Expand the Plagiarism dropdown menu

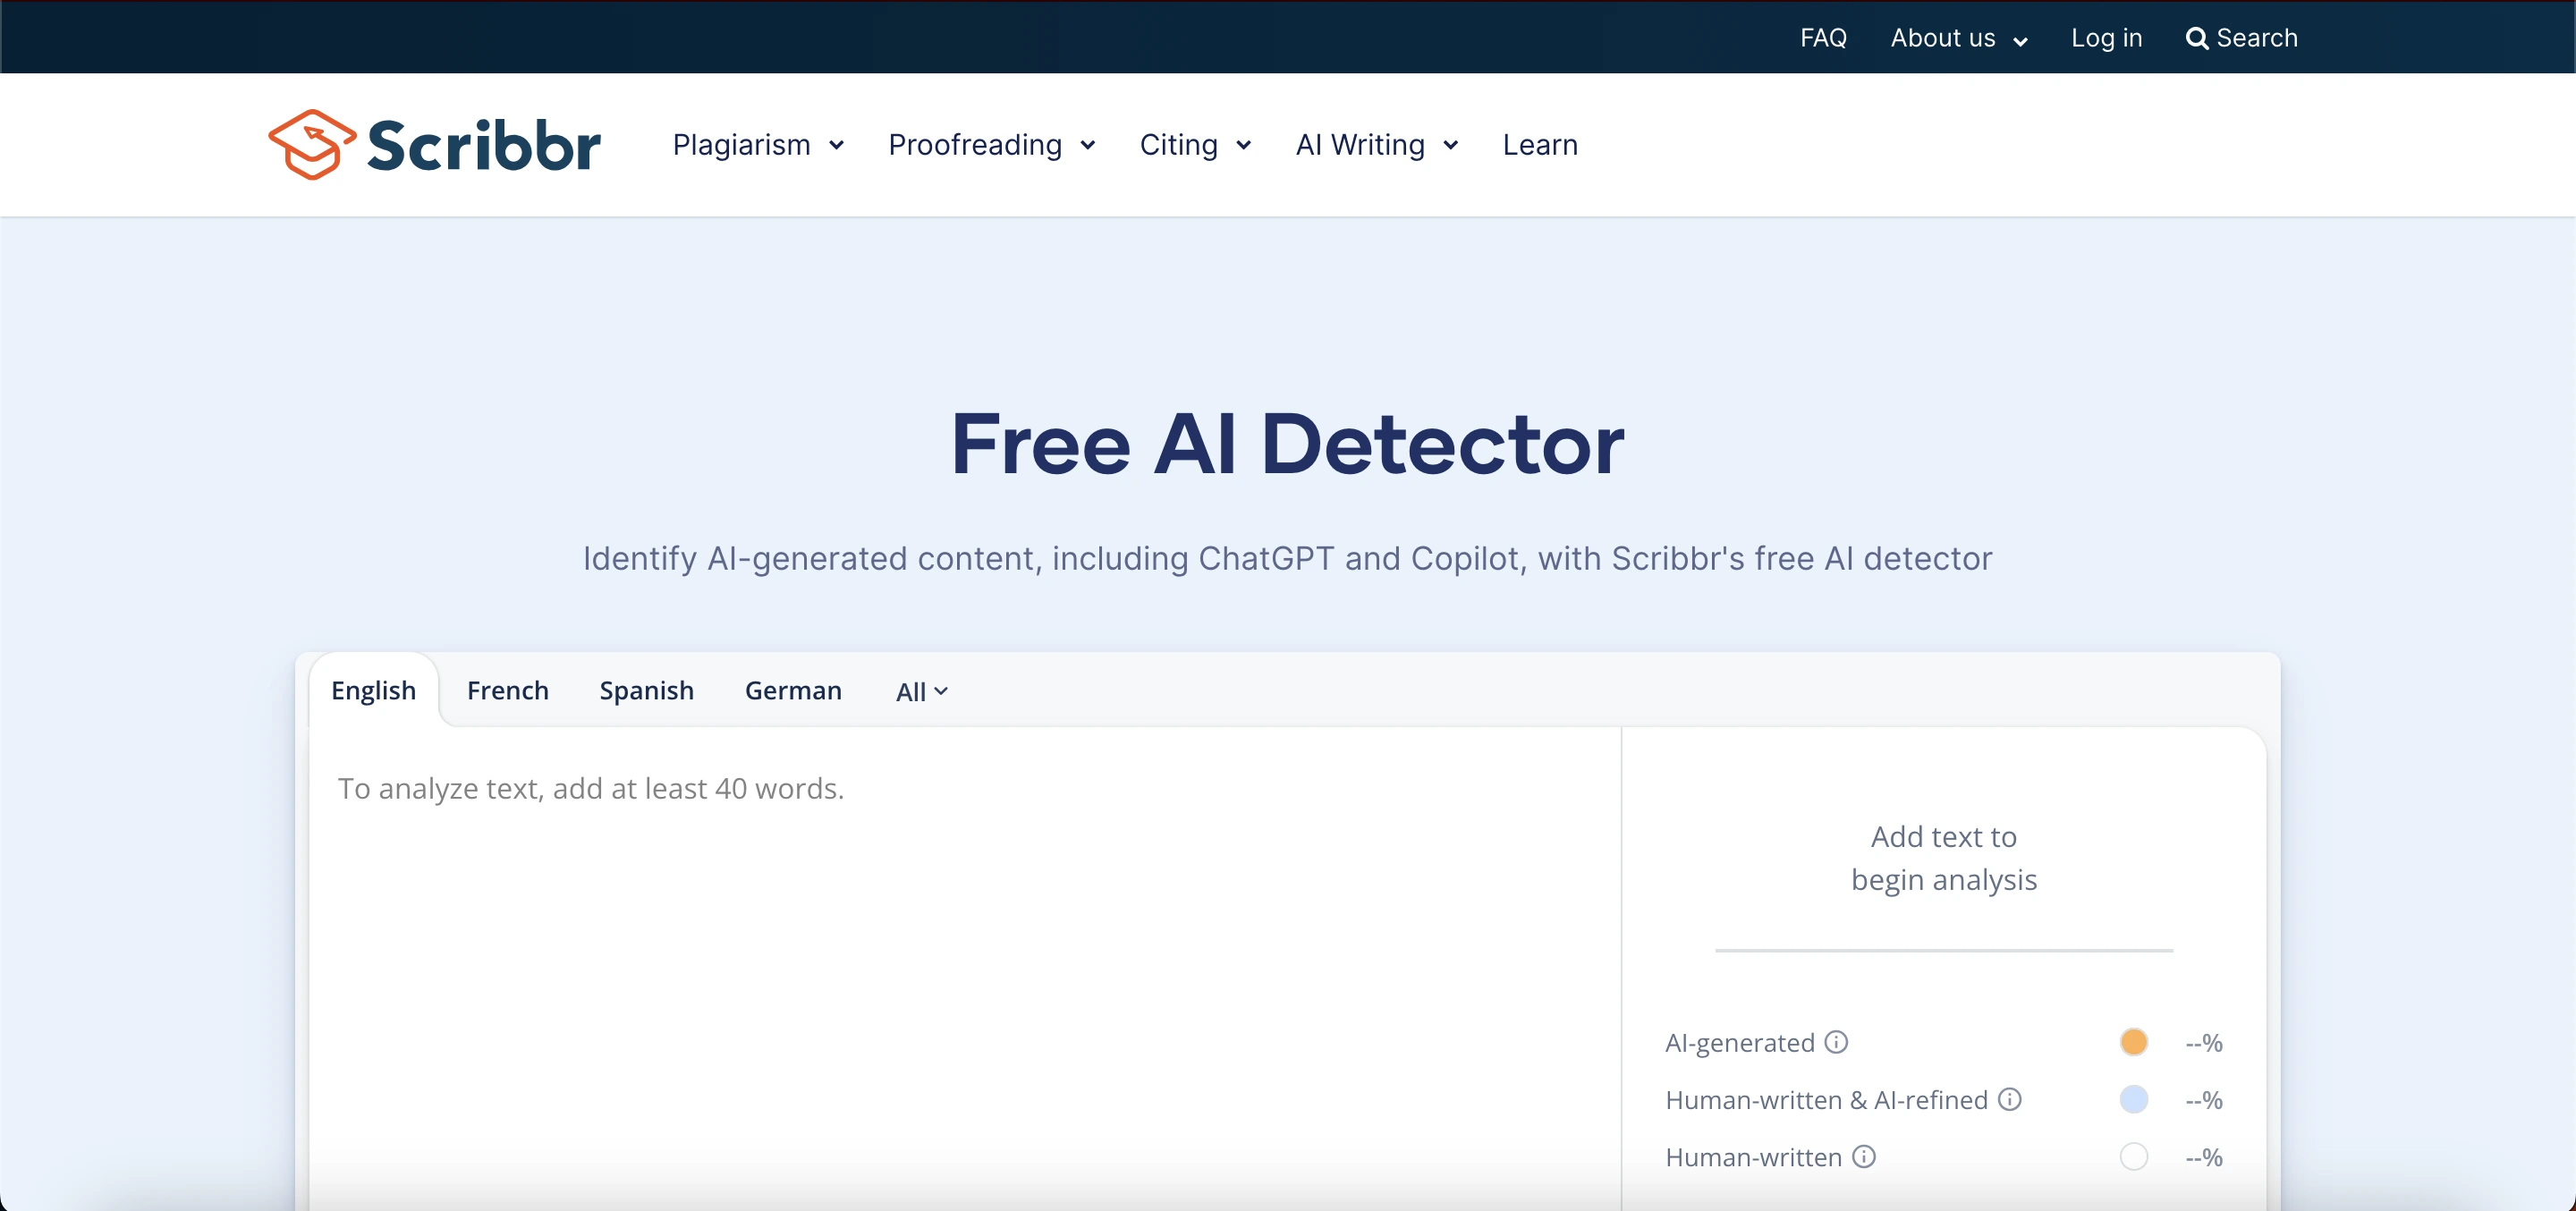click(x=758, y=145)
